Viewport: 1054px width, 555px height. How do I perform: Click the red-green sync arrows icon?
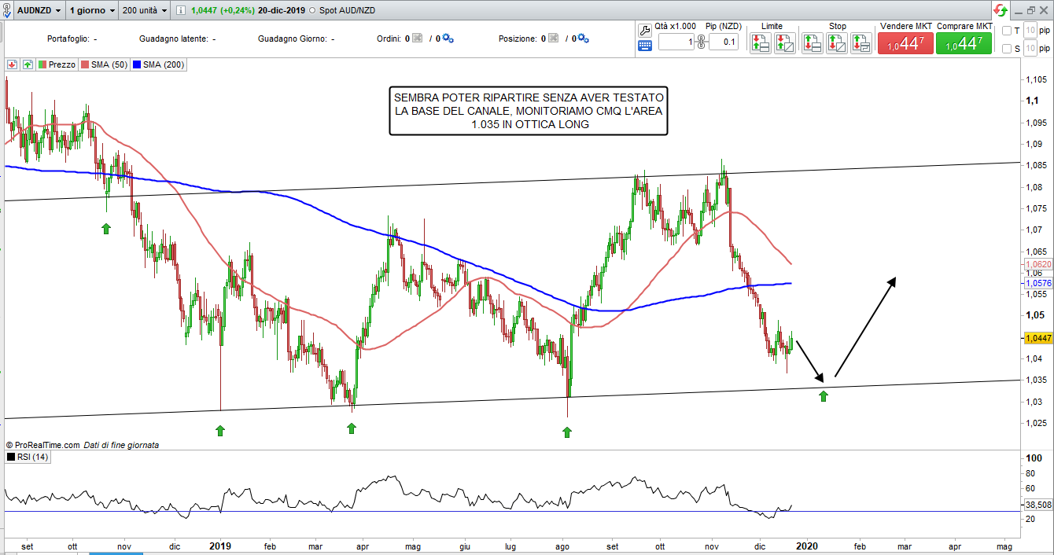pos(1001,11)
